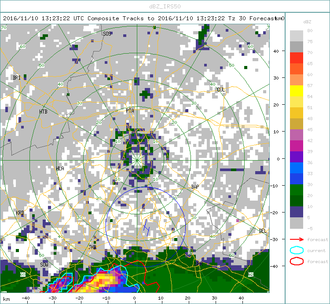The image size is (330, 304).
Task: Click the blue storm track marker inside circle
Action: pos(147,227)
